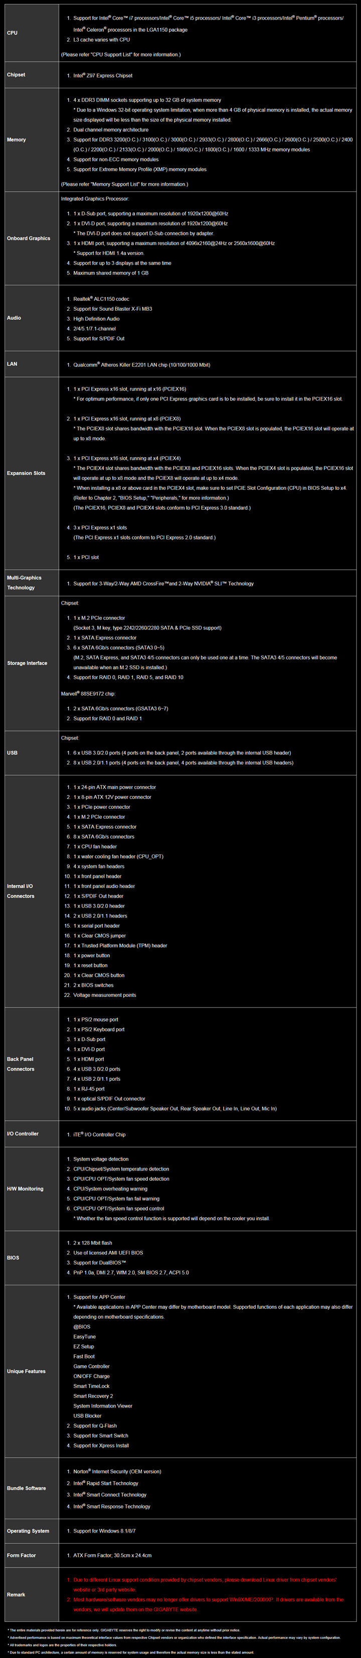Screen dimensions: 361x1658
Task: Click the "Onboard Graphics" row label
Action: click(28, 238)
